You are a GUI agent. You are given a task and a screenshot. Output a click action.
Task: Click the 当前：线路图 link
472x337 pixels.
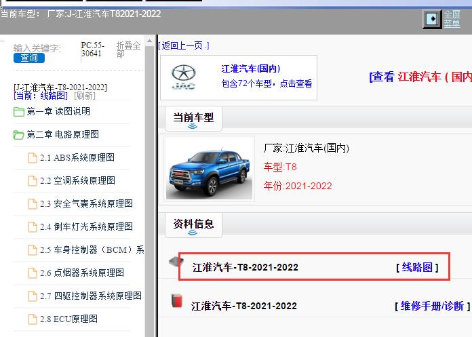point(41,96)
